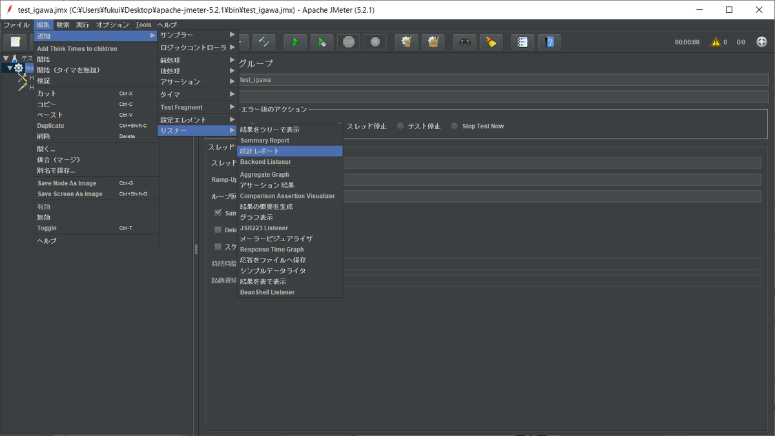Choose 結果をツリーで表示 listener
The width and height of the screenshot is (775, 436).
click(290, 130)
